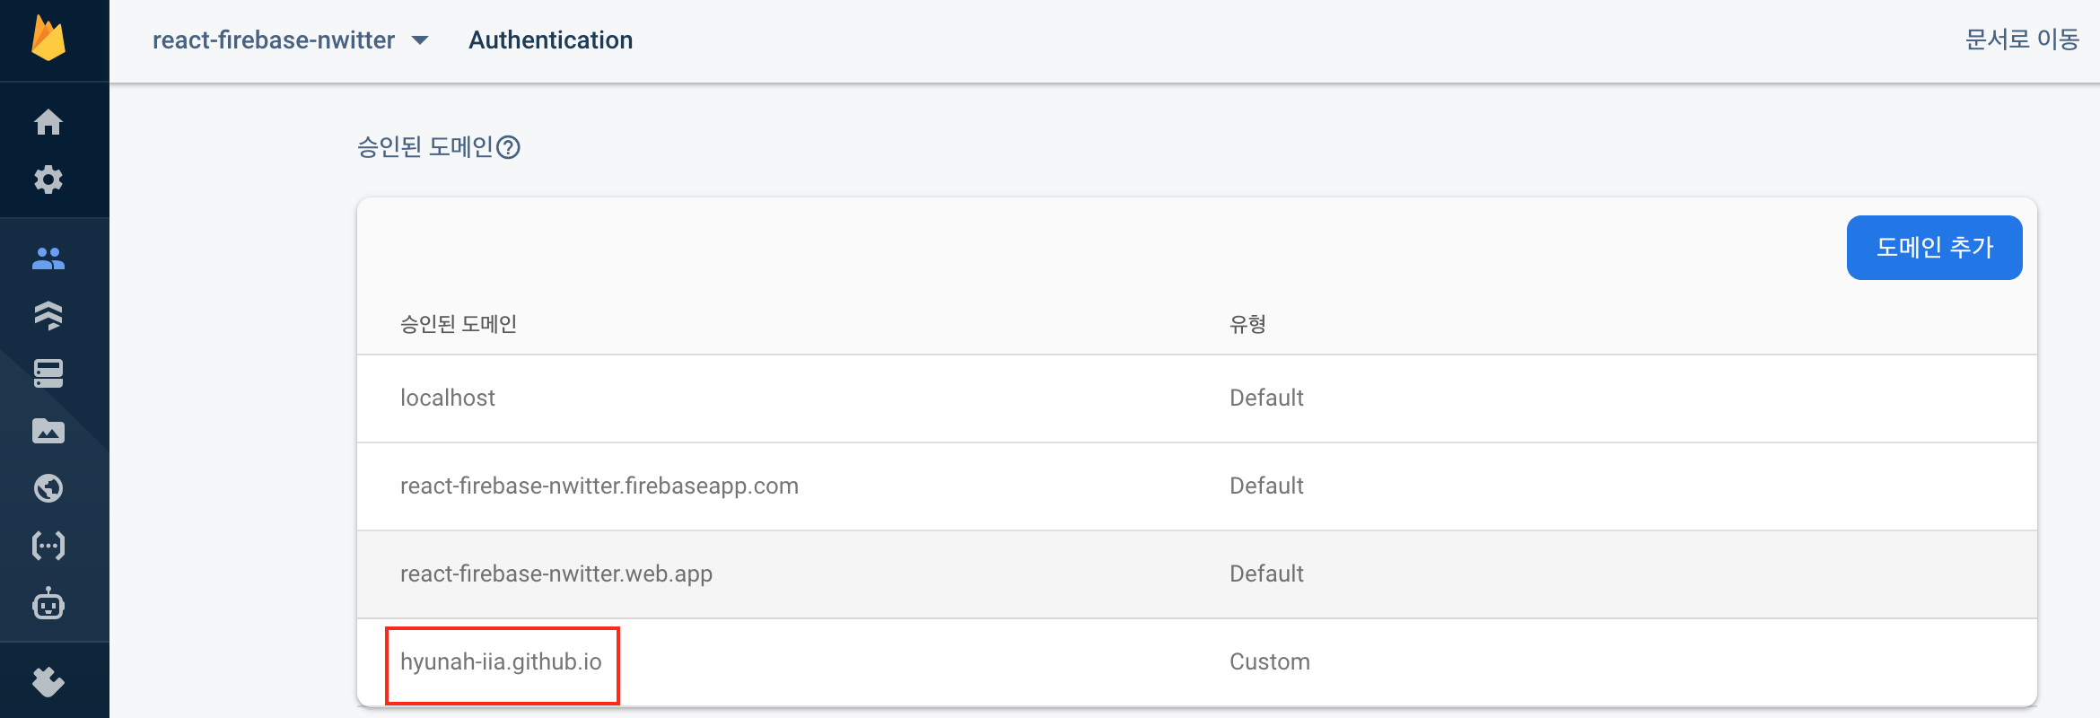The image size is (2100, 718).
Task: Select react-firebase-nwitter.firebaseapp.com domain
Action: (x=599, y=486)
